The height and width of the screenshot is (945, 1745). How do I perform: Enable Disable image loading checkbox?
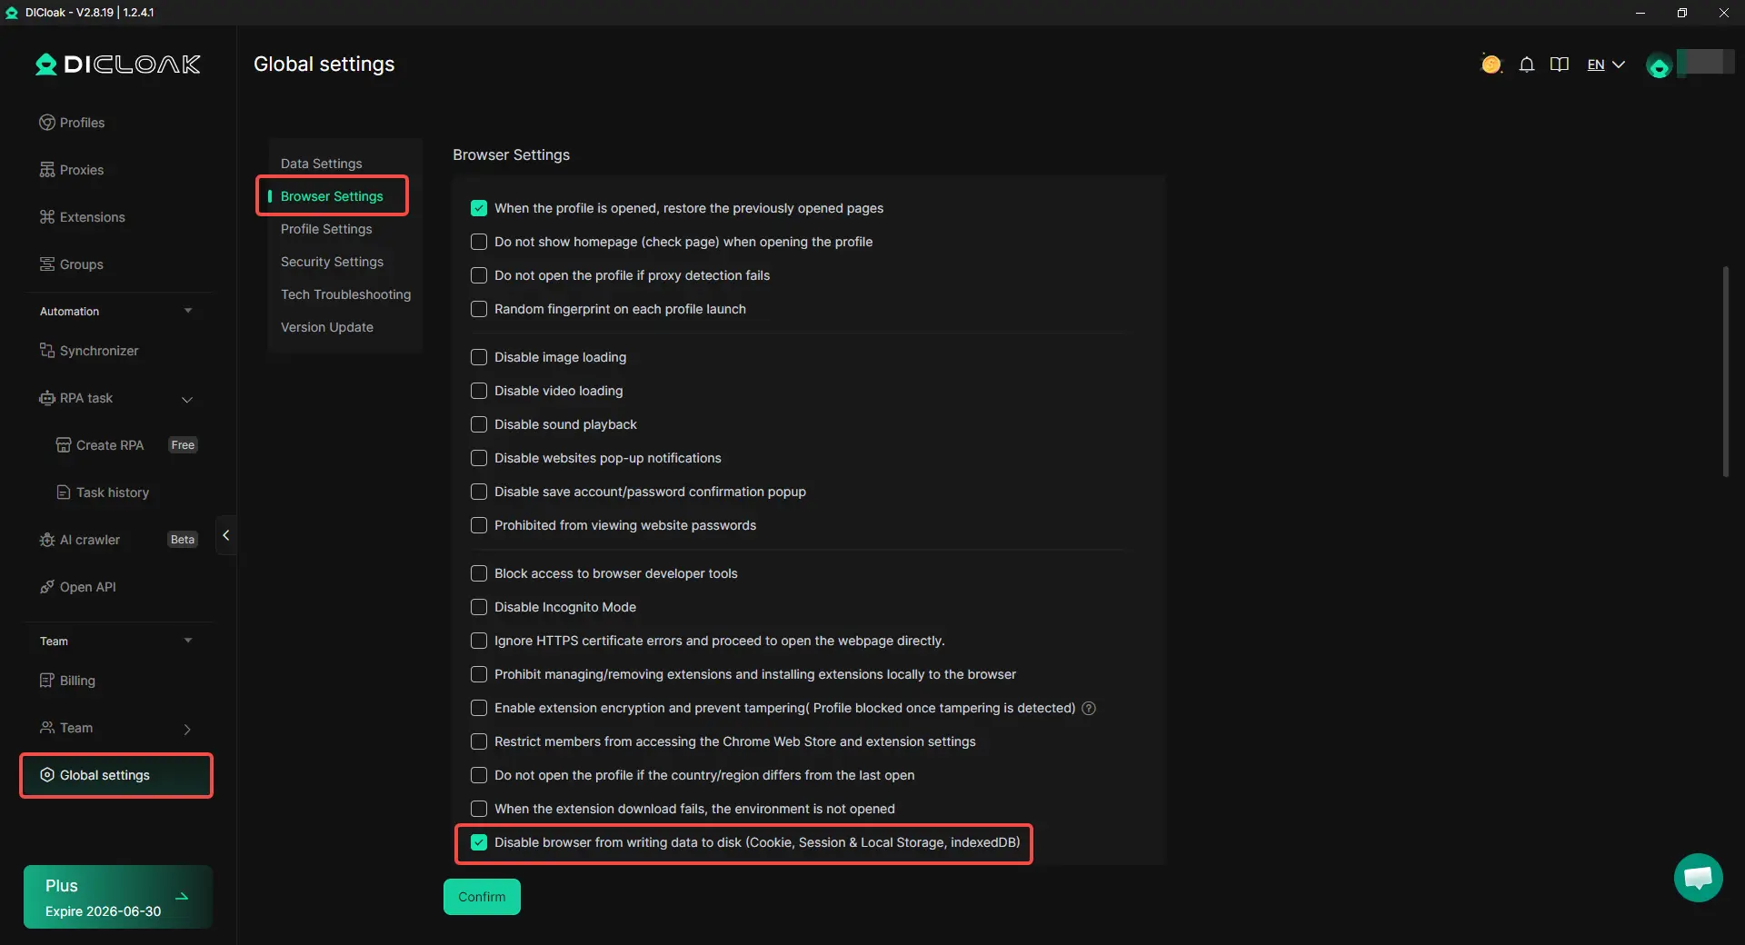[x=479, y=357]
